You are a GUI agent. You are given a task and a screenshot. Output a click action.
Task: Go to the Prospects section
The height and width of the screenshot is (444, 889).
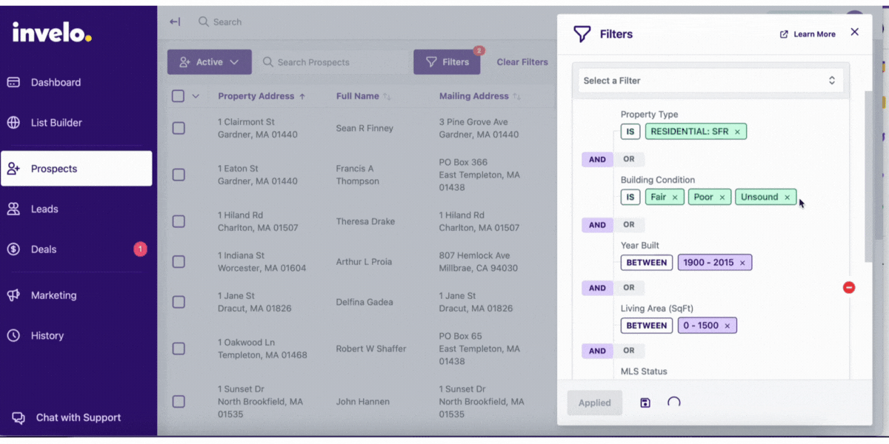tap(76, 169)
